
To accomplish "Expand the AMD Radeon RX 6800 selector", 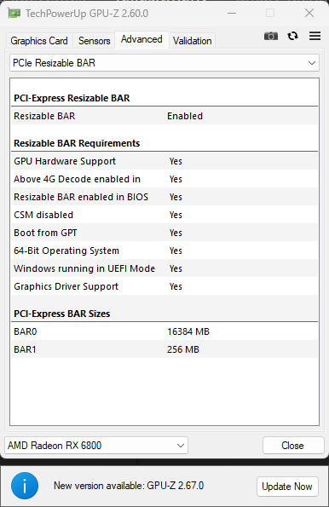I will click(96, 446).
